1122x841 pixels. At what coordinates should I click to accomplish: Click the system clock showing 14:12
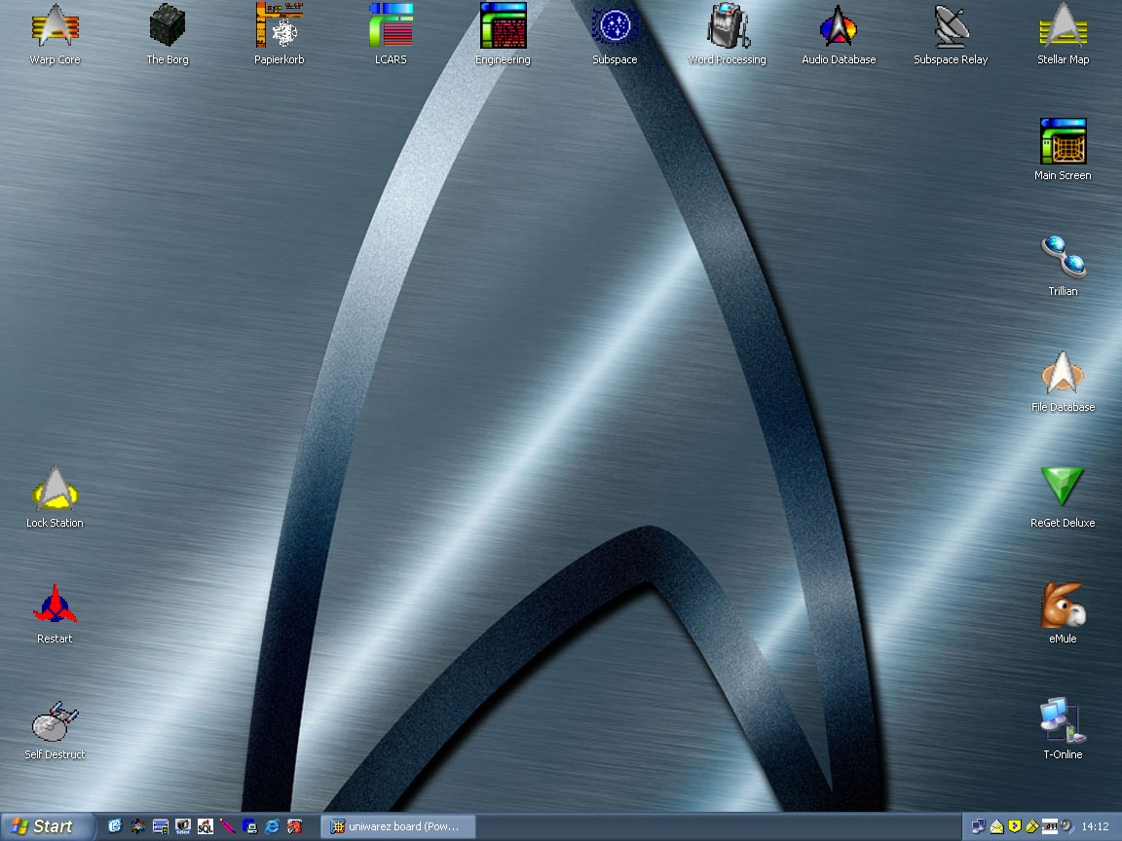(x=1096, y=826)
